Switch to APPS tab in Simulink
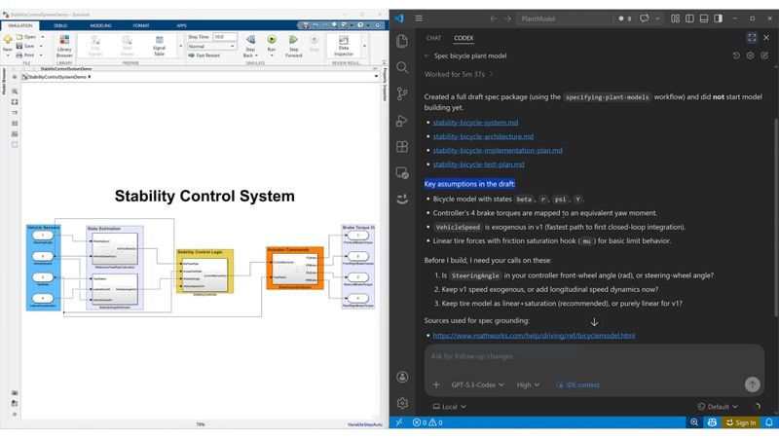779x438 pixels. click(182, 25)
